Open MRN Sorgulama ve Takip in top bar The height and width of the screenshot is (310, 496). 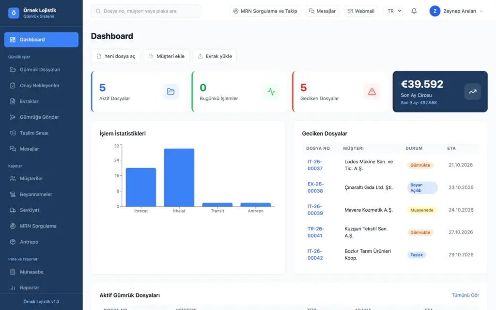click(265, 11)
